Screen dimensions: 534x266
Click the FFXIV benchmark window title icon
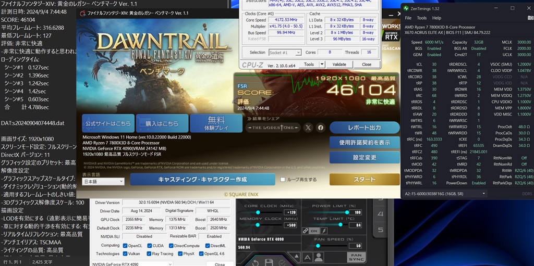coord(83,13)
